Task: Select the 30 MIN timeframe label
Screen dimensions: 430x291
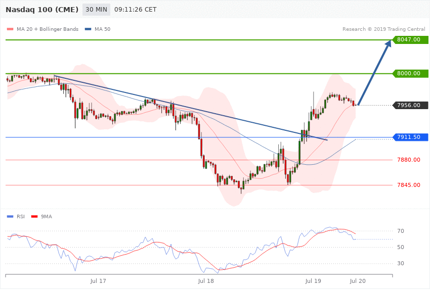Action: point(96,10)
